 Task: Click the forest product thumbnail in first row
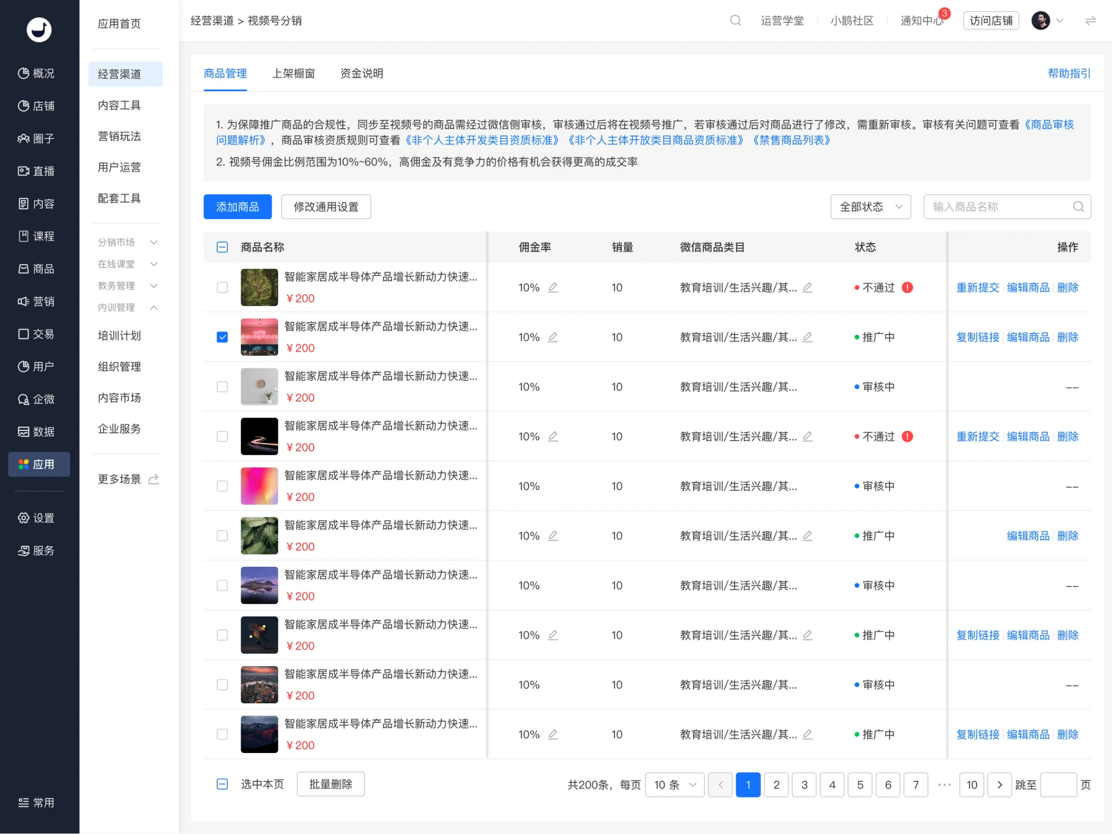point(259,287)
